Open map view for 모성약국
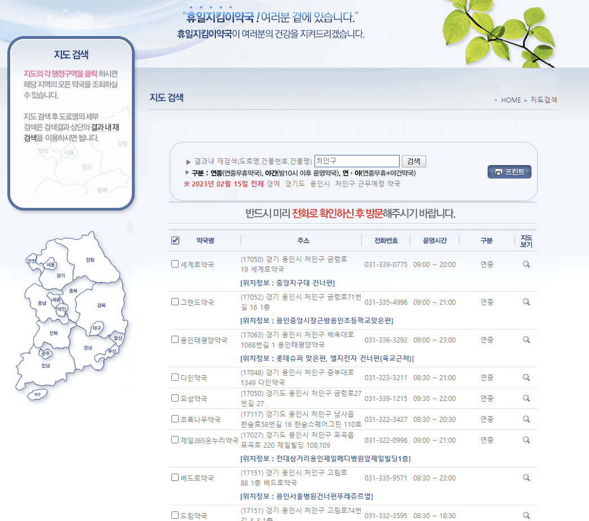 pyautogui.click(x=526, y=398)
